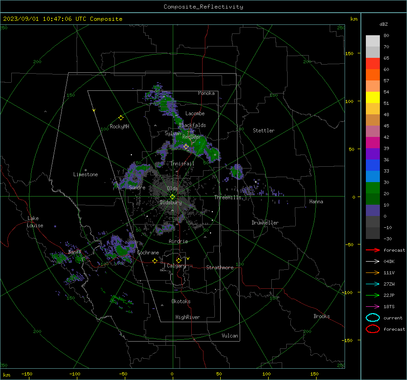
Task: Click the 'km' unit label at the top right
Action: 354,19
